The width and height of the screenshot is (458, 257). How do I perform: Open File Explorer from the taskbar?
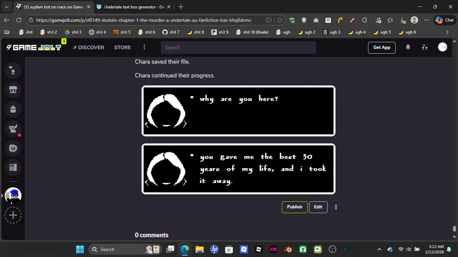click(199, 249)
